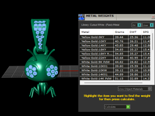Click the horizontal scrollbar under metals table
155x116 pixels.
[x=113, y=83]
